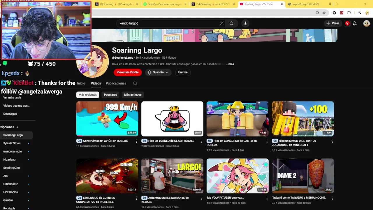Switch to the Vídeos channel tab

pyautogui.click(x=96, y=83)
